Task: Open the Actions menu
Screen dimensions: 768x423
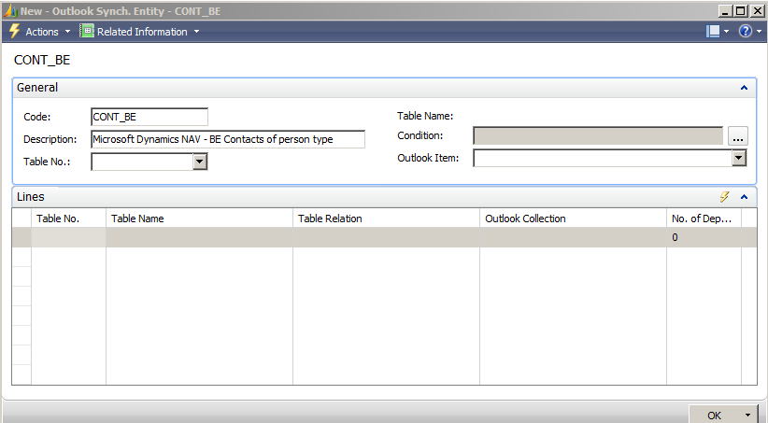Action: pyautogui.click(x=42, y=32)
